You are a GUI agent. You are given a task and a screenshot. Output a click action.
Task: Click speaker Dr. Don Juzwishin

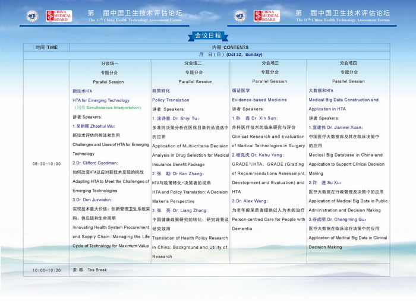tap(94, 200)
